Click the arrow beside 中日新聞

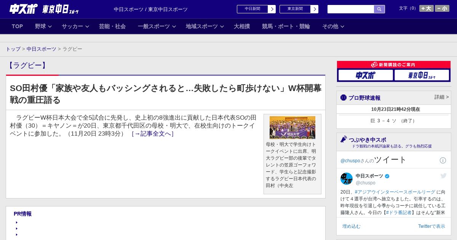[272, 9]
